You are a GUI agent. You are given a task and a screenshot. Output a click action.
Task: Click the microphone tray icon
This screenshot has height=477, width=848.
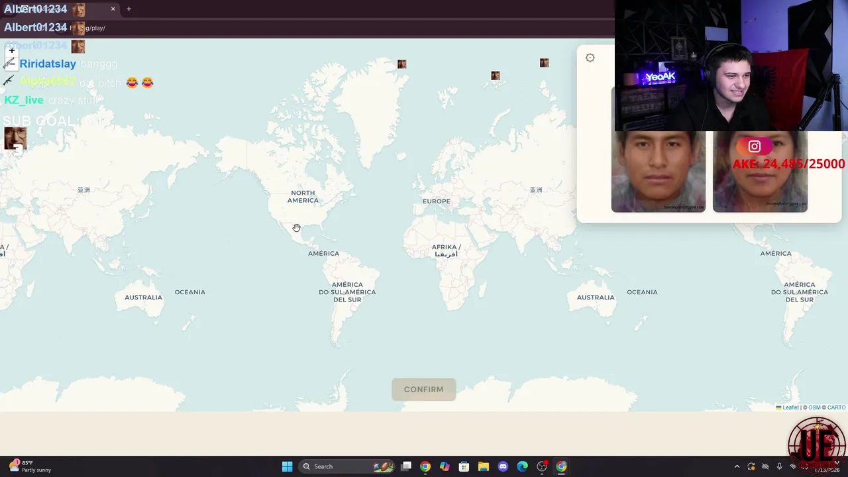click(x=779, y=466)
